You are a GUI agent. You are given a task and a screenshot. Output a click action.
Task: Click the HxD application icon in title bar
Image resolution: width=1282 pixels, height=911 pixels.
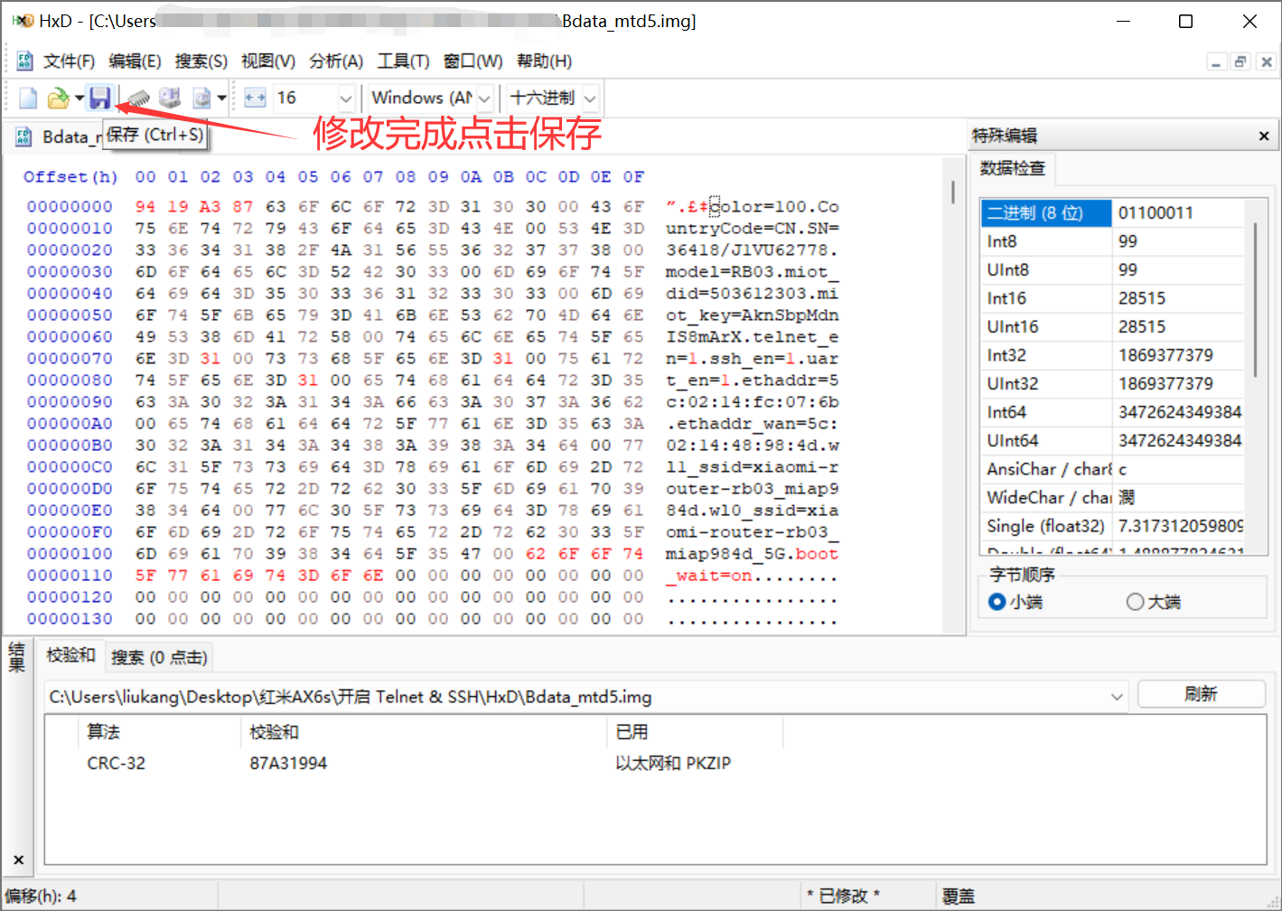pyautogui.click(x=22, y=21)
